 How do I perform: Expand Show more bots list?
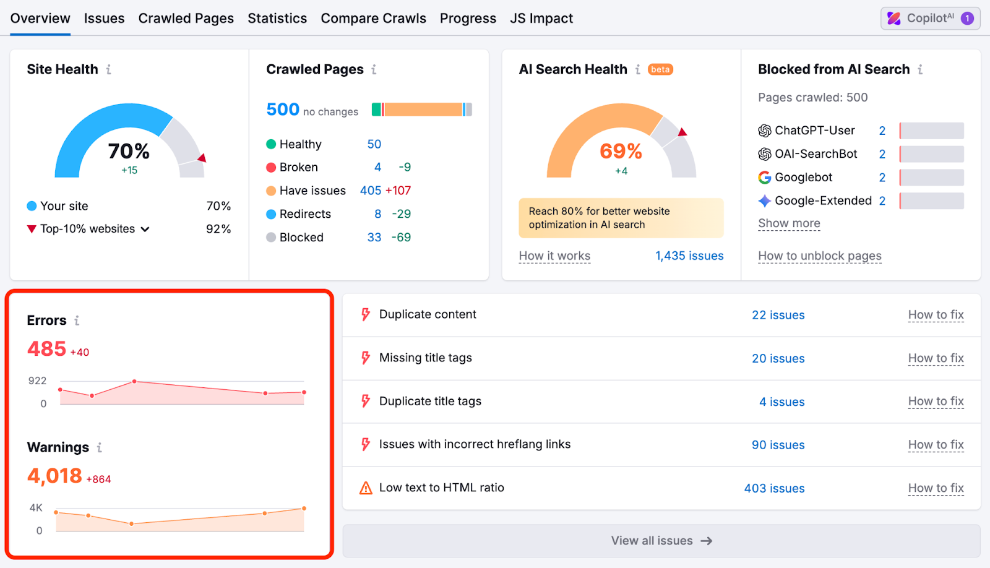(x=788, y=223)
